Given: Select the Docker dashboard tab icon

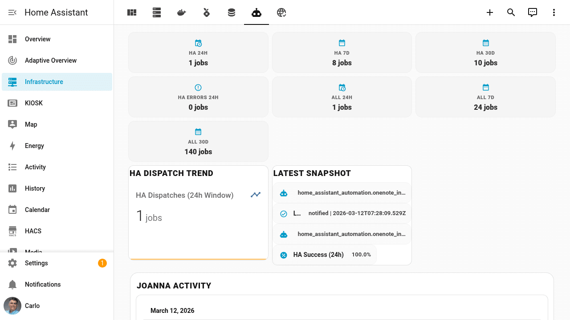Looking at the screenshot, I should click(x=181, y=12).
